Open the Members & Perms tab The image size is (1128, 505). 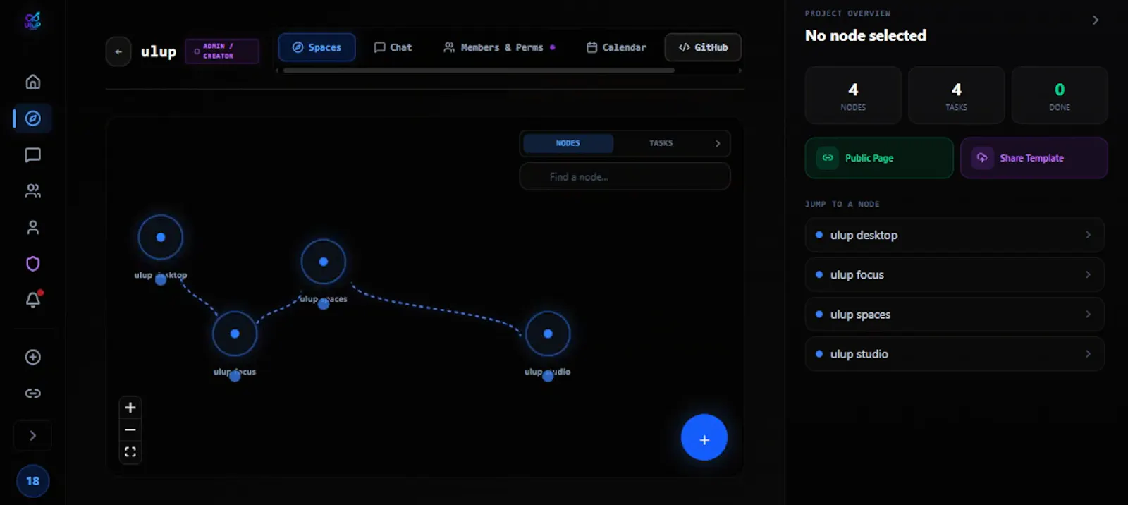499,47
